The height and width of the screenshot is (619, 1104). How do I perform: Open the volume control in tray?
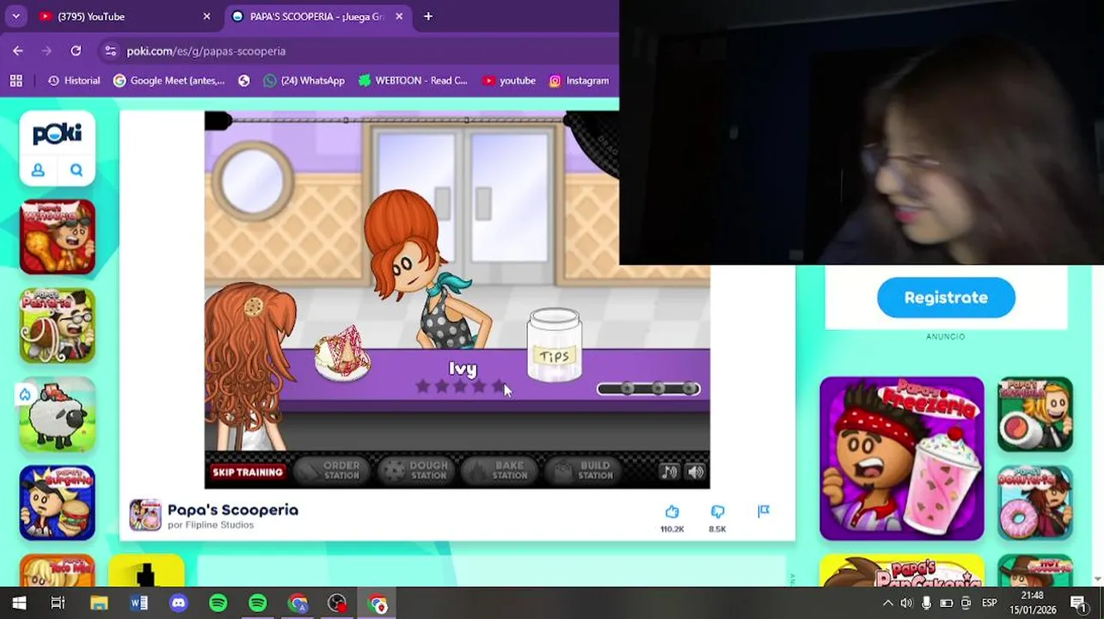click(906, 603)
